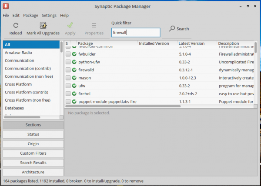Click version 2.0.2+ds-2 of firehol

[188, 94]
